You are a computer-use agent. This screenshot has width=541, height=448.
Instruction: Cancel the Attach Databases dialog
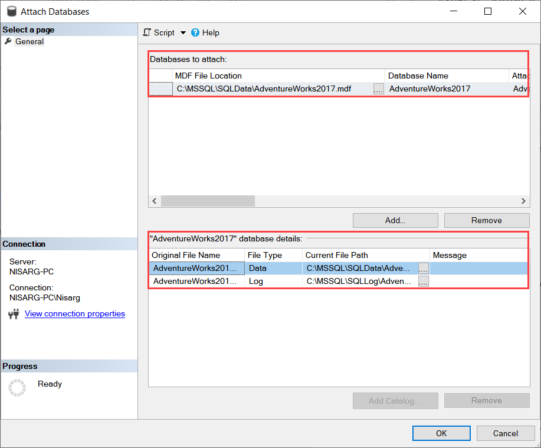(505, 433)
